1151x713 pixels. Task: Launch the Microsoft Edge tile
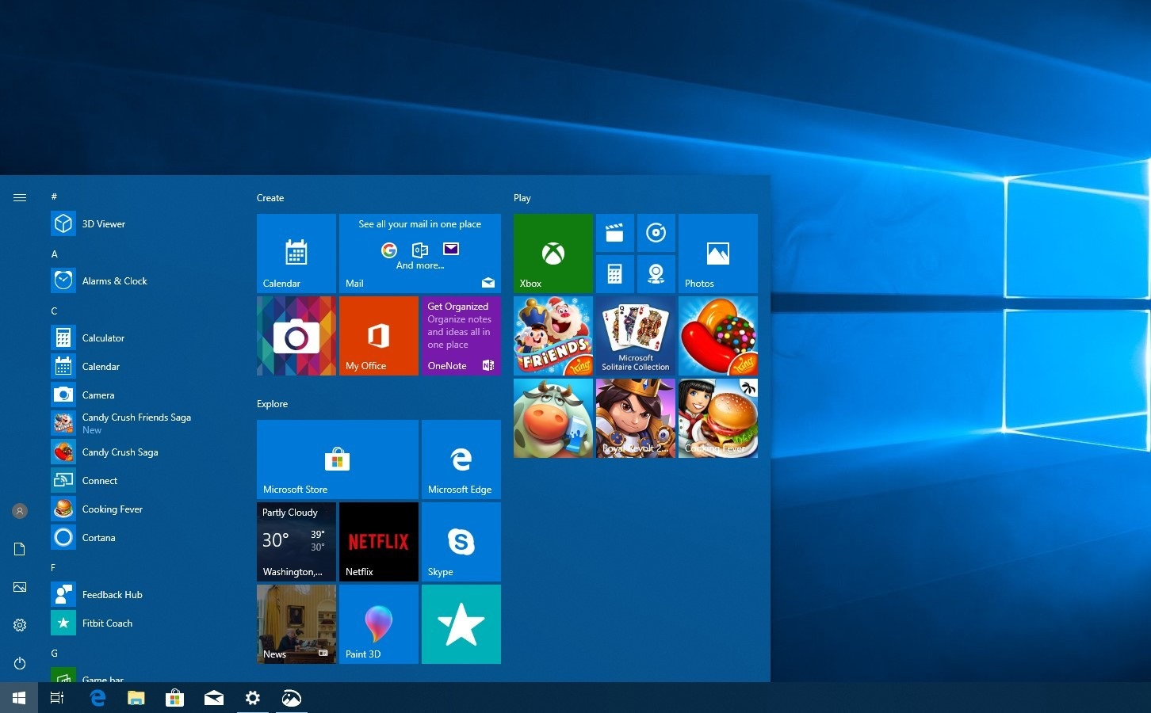[x=461, y=459]
